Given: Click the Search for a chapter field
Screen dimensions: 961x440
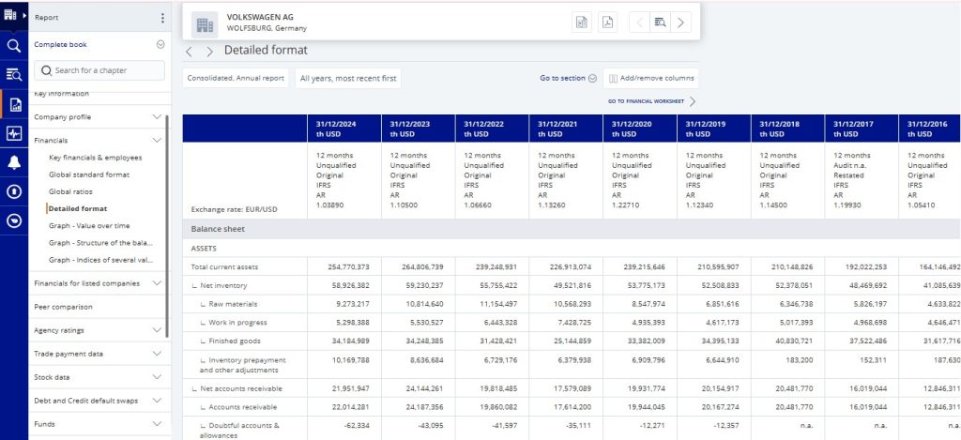Looking at the screenshot, I should click(x=99, y=70).
